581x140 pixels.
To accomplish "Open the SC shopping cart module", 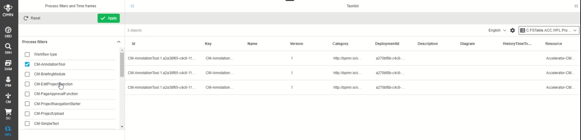I will pos(8,114).
